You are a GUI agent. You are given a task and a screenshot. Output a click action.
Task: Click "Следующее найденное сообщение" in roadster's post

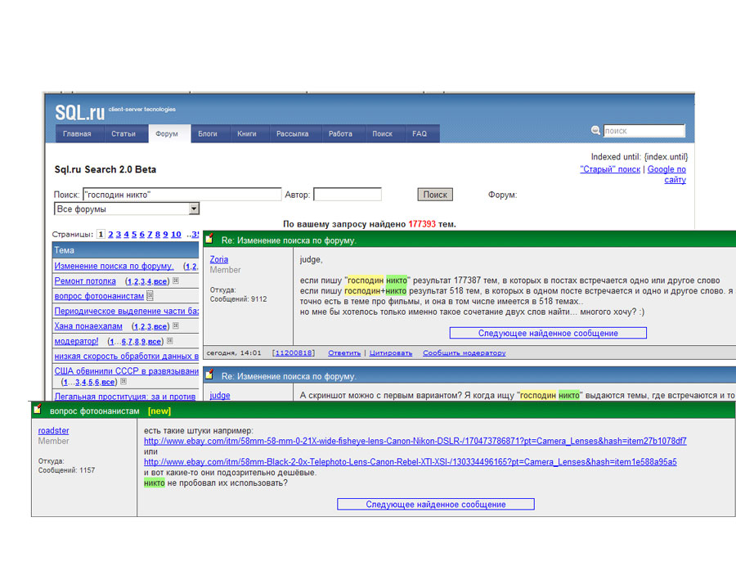coord(435,505)
